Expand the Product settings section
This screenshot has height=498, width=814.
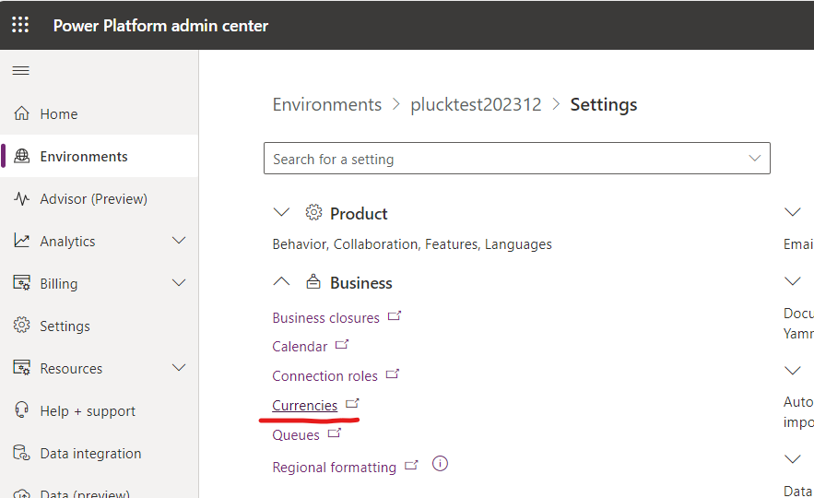point(282,213)
